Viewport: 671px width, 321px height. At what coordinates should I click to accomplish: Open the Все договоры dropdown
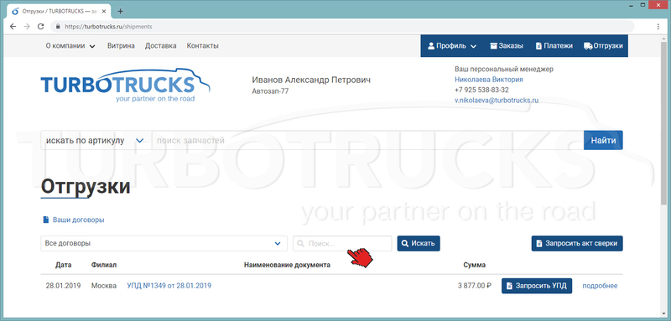coord(164,243)
